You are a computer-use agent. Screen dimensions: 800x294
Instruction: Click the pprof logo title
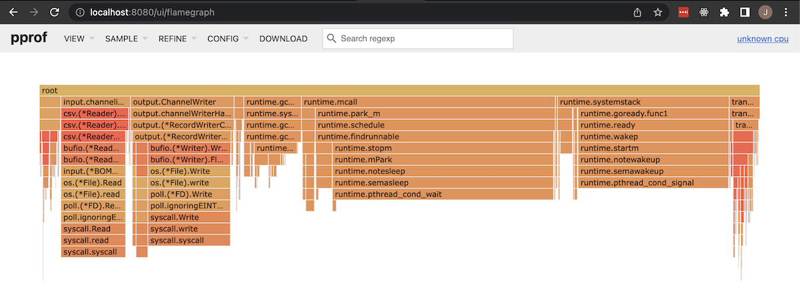(29, 38)
